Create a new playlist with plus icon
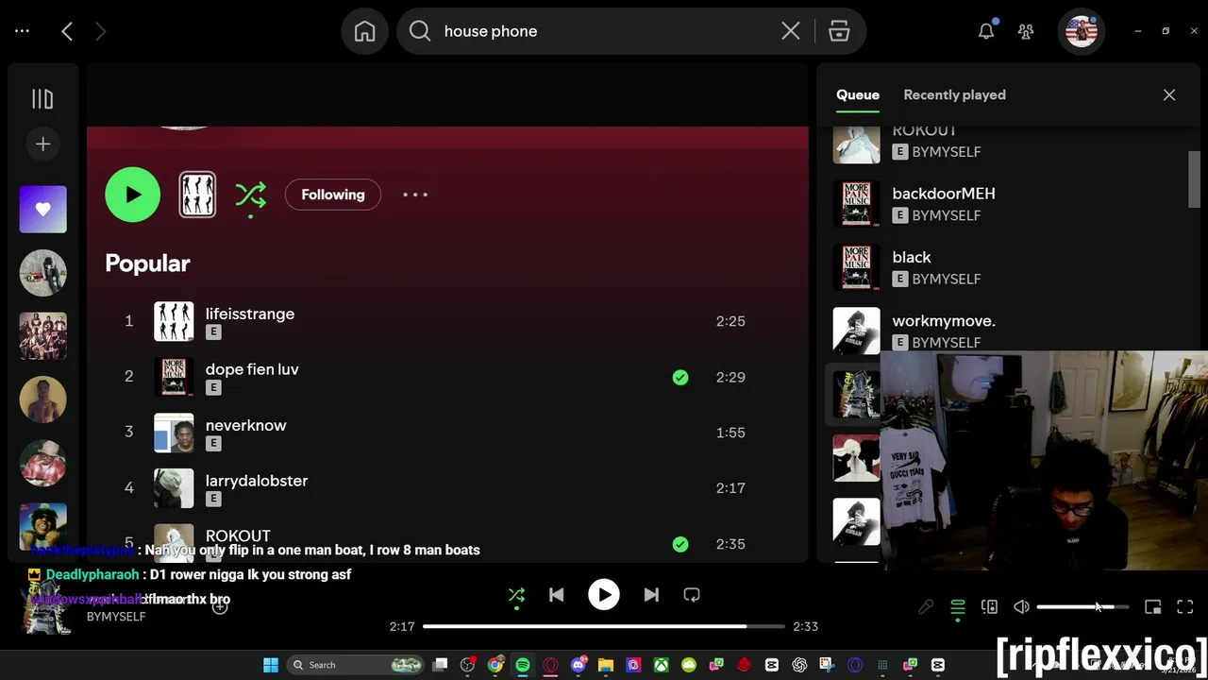Screen dimensions: 1208x680 pyautogui.click(x=42, y=144)
